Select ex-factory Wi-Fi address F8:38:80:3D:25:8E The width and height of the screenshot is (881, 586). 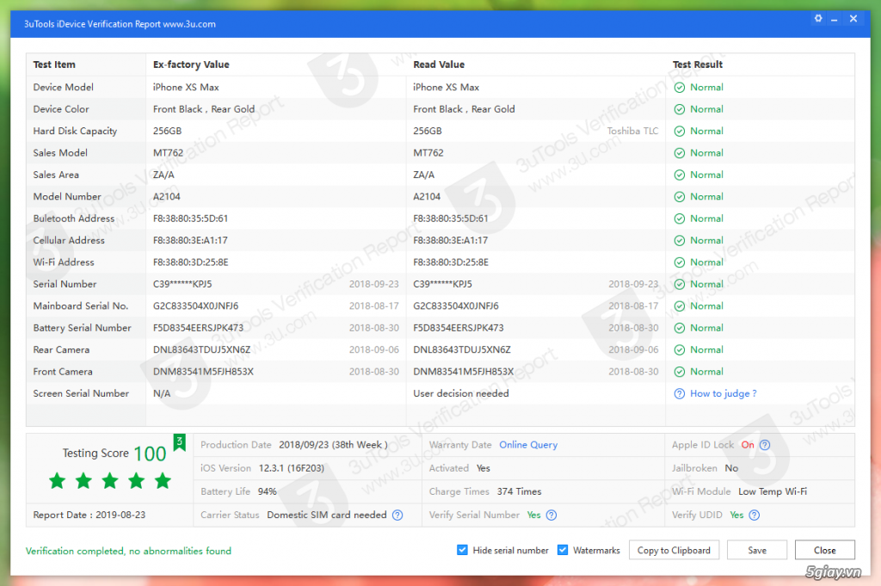pos(190,262)
